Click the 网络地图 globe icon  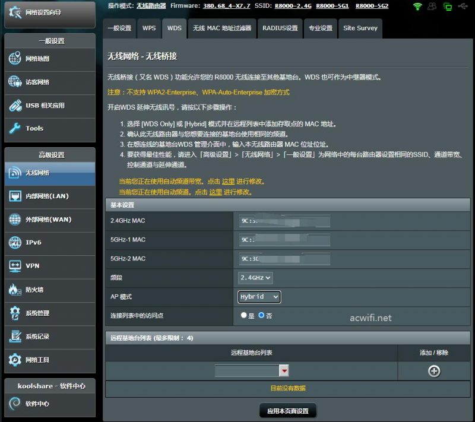[15, 58]
